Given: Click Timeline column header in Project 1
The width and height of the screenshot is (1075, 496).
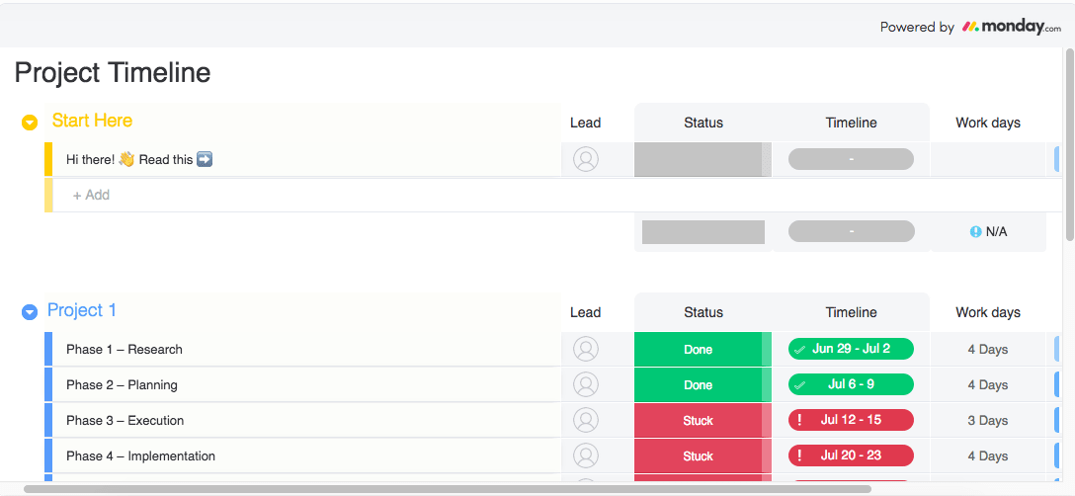Looking at the screenshot, I should (851, 312).
